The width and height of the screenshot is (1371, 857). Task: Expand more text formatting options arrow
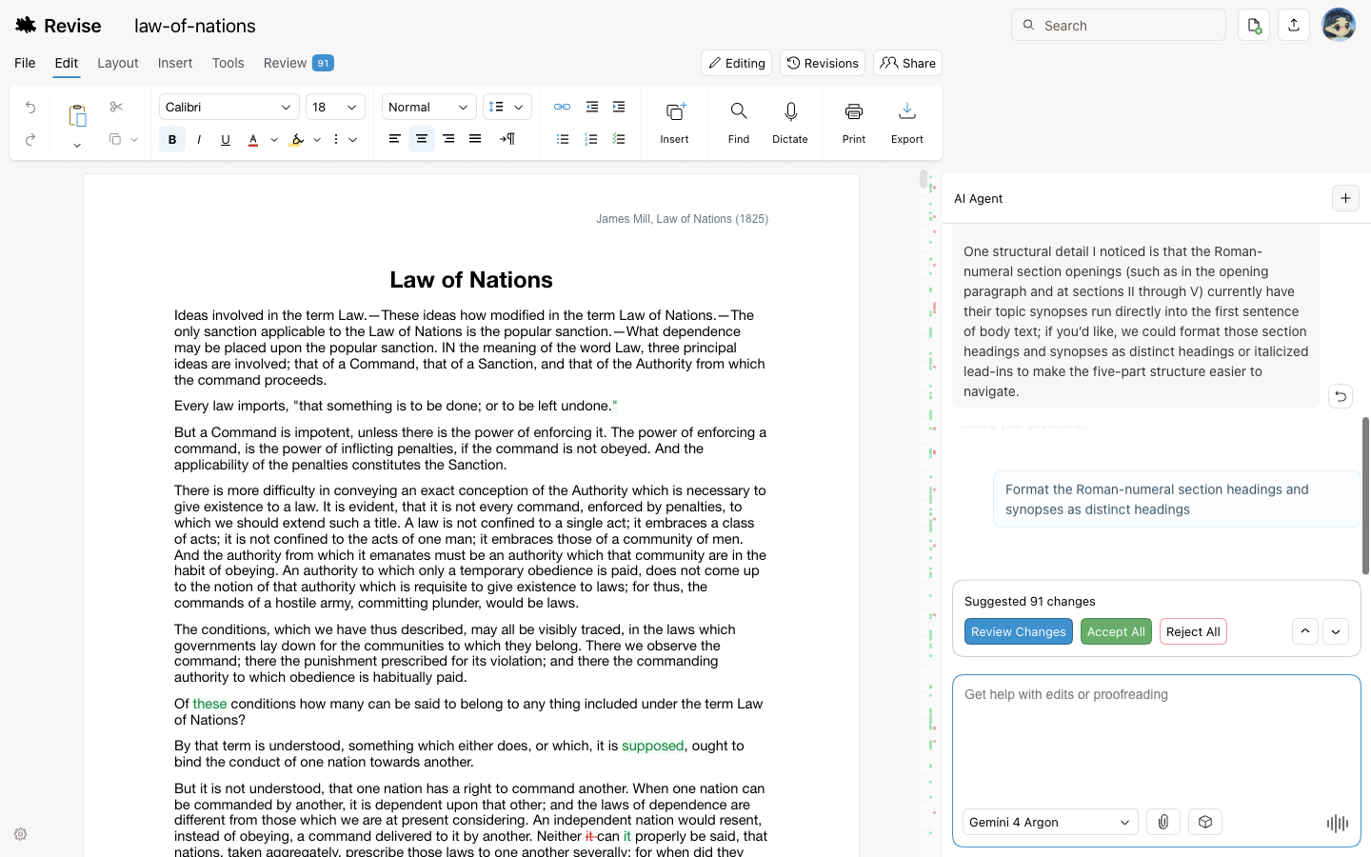pyautogui.click(x=353, y=140)
